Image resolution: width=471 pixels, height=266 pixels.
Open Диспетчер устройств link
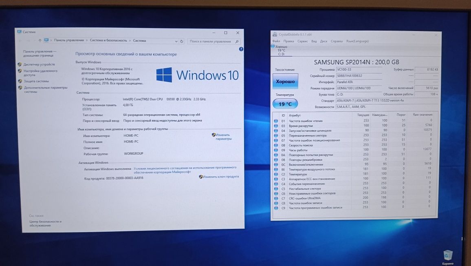coord(39,64)
